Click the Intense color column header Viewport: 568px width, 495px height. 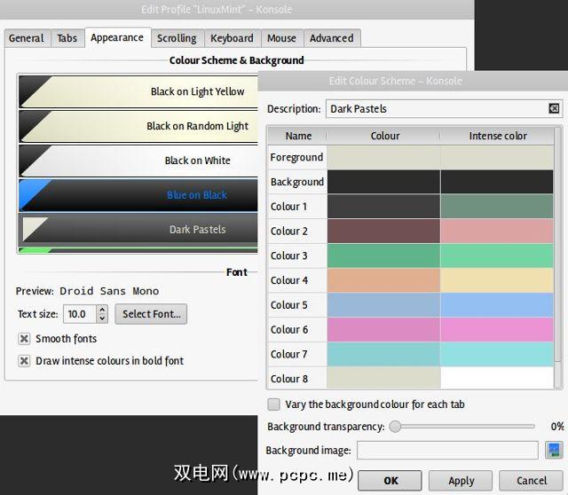point(497,136)
